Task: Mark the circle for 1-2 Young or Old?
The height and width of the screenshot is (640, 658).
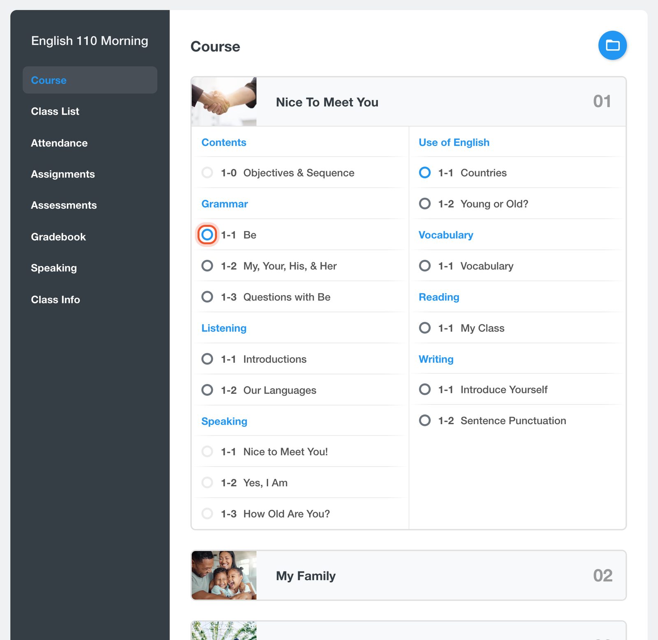Action: [424, 203]
